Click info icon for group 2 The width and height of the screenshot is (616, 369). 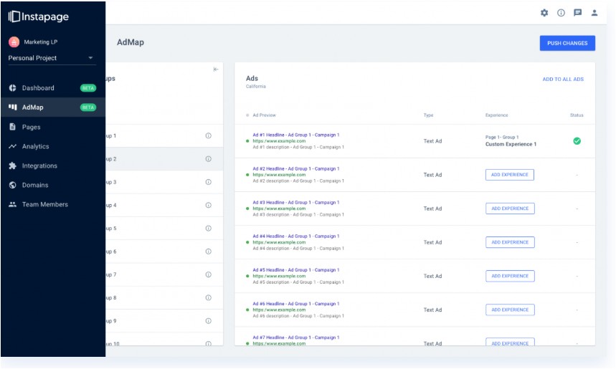pos(208,159)
